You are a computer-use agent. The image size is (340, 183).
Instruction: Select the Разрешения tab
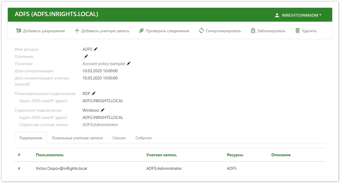click(31, 138)
